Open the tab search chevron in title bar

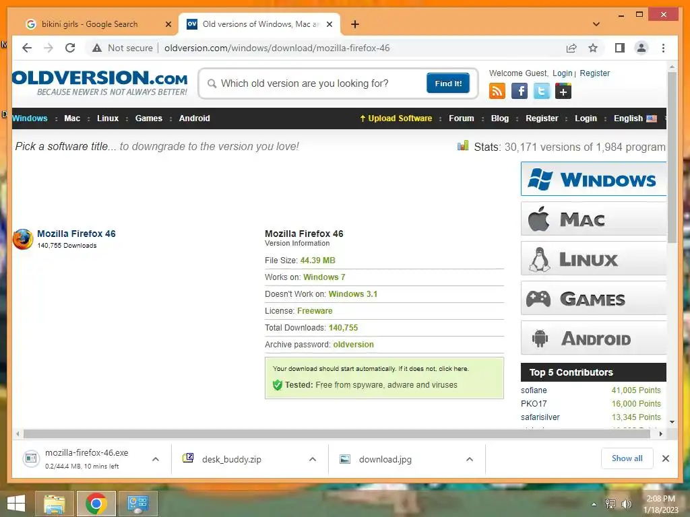596,24
